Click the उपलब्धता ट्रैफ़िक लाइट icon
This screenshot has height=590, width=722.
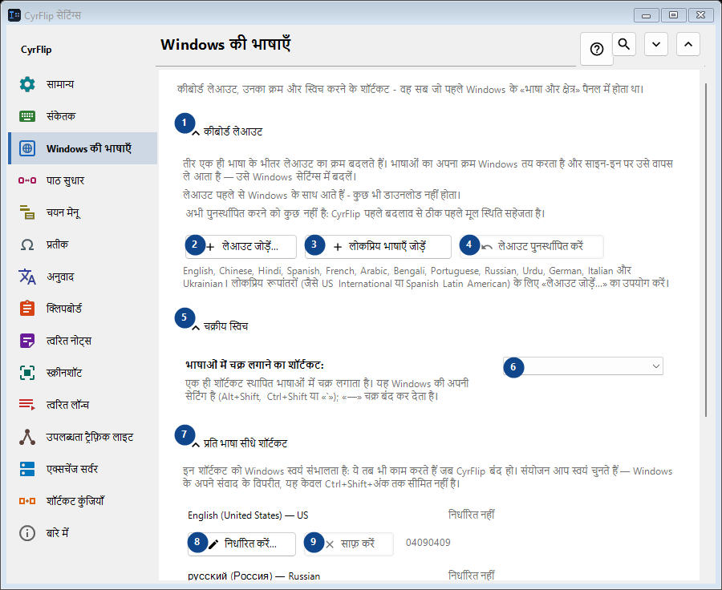27,437
